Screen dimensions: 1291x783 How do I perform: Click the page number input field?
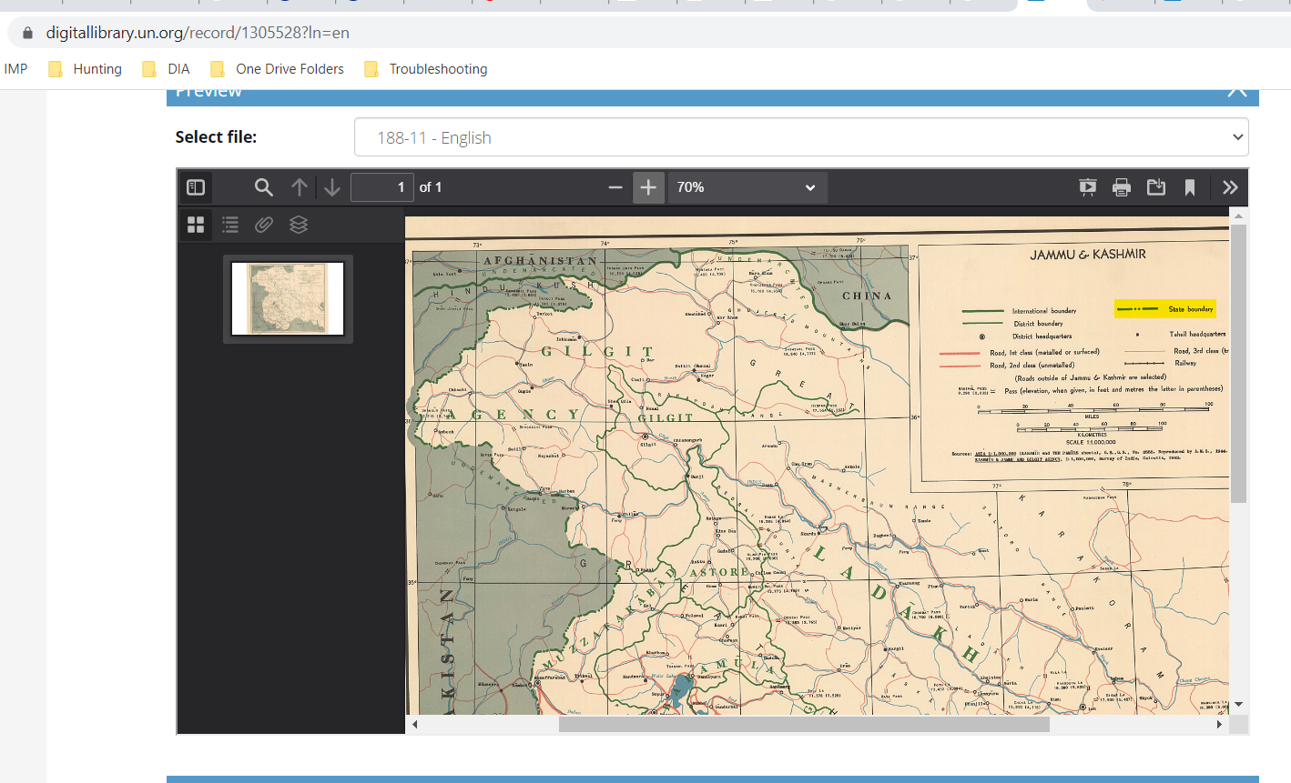(x=382, y=187)
